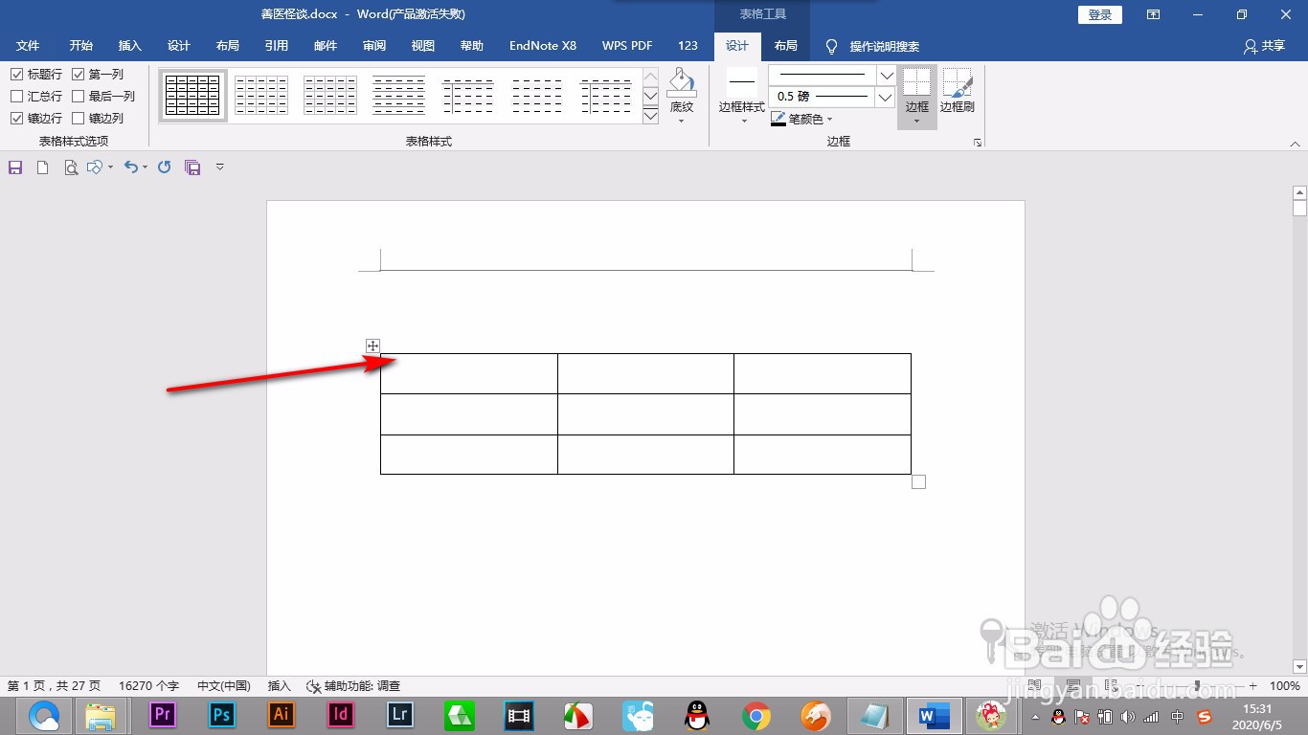The image size is (1308, 735).
Task: Open the Sogou input method tray icon
Action: [1204, 716]
